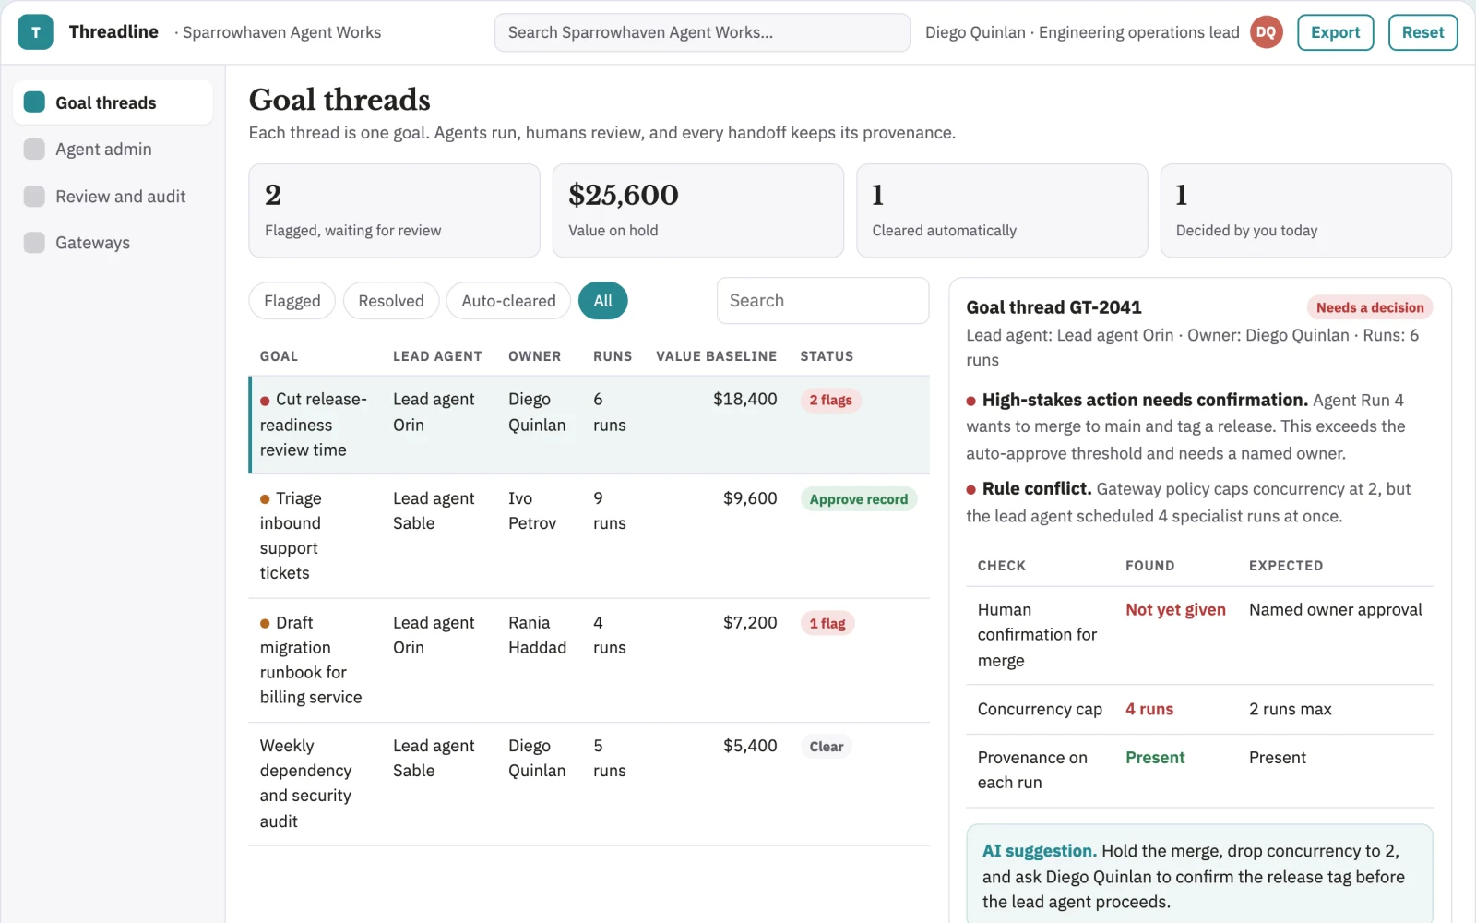
Task: Focus the goal threads Search box
Action: [823, 301]
